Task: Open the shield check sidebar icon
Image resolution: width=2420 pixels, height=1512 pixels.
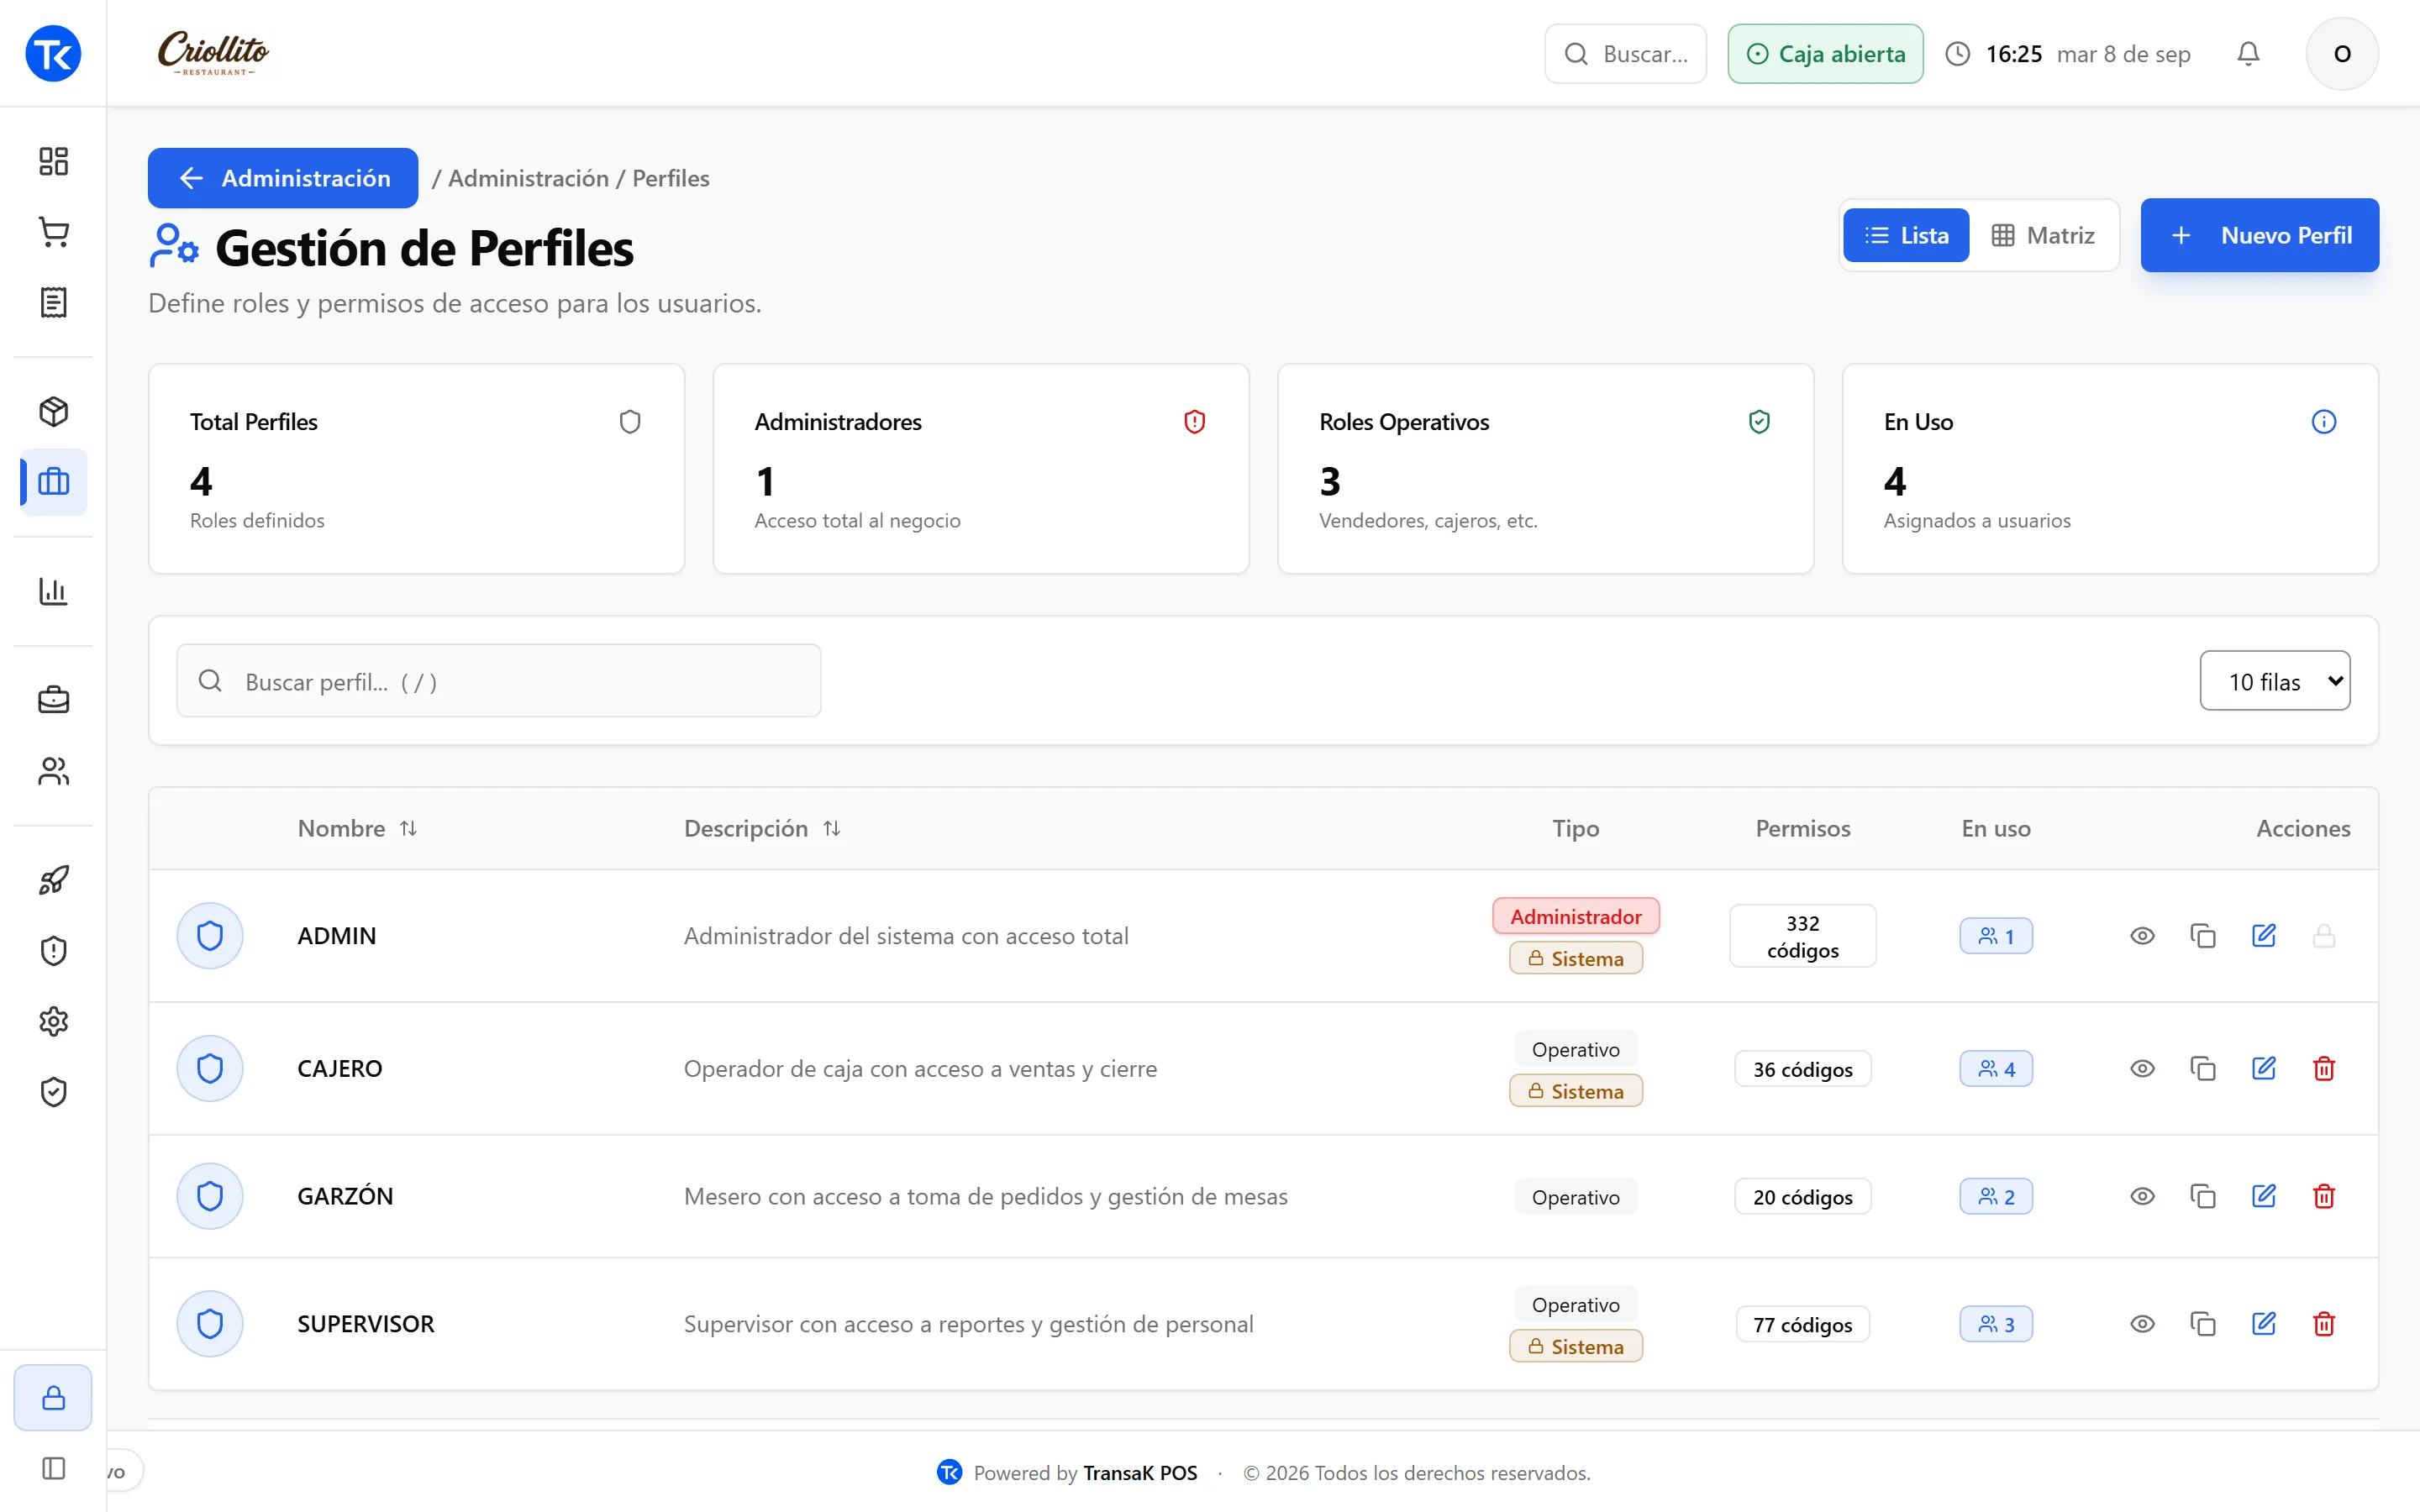Action: pyautogui.click(x=53, y=1092)
